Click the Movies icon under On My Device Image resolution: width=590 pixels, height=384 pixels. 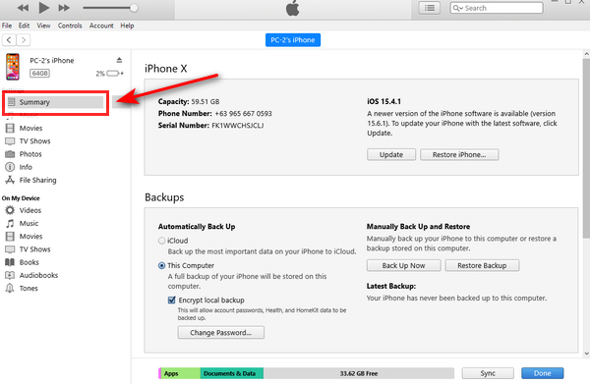10,237
